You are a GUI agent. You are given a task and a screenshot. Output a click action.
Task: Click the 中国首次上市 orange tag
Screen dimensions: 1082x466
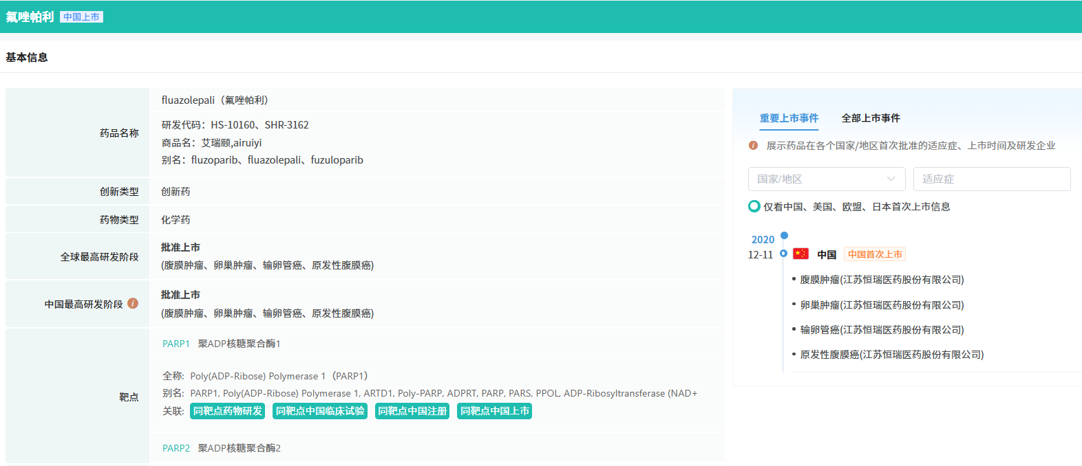click(x=874, y=254)
